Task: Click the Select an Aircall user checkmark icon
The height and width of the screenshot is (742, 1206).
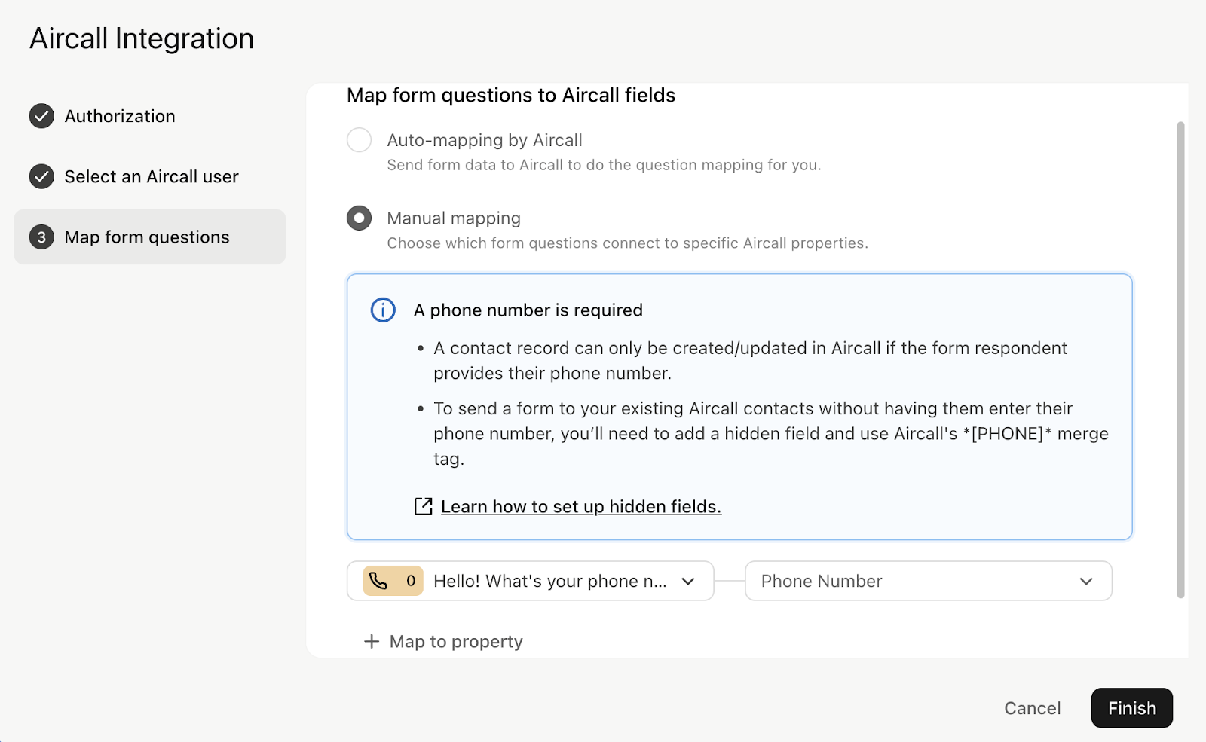Action: point(41,176)
